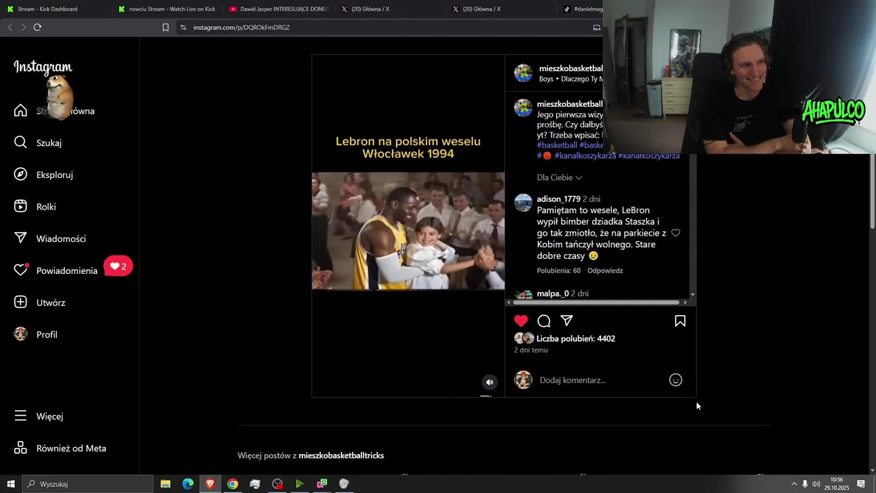Viewport: 876px width, 493px height.
Task: Open the notifications center in tray
Action: tap(861, 484)
